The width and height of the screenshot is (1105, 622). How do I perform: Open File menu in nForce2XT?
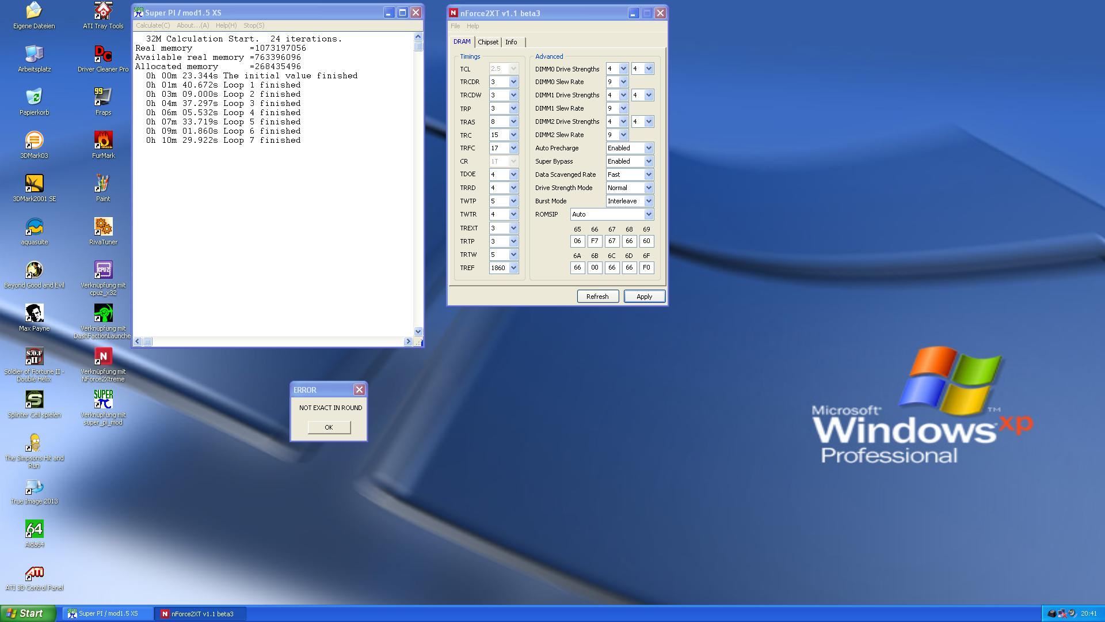click(x=455, y=26)
